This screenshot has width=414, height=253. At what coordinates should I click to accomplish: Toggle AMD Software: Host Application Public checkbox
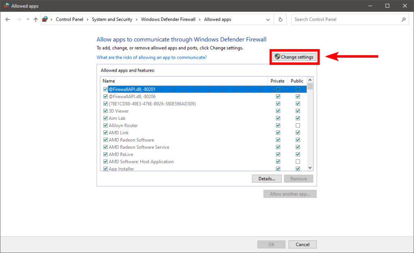tap(298, 162)
